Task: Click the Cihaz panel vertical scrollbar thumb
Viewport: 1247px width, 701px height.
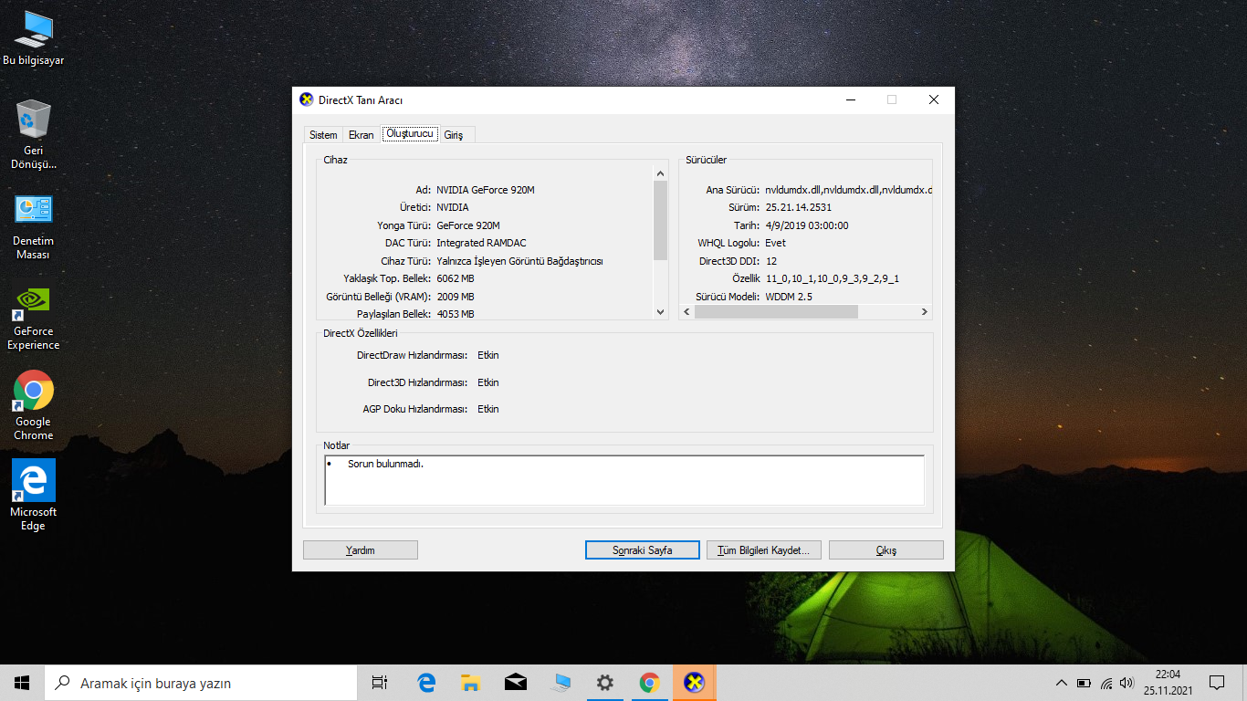Action: tap(661, 220)
